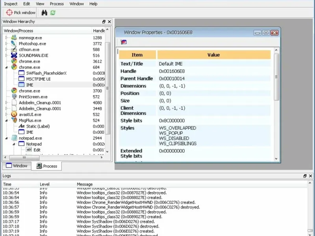Image resolution: width=315 pixels, height=236 pixels.
Task: Select the Photoshop.exe feather icon
Action: (14, 44)
